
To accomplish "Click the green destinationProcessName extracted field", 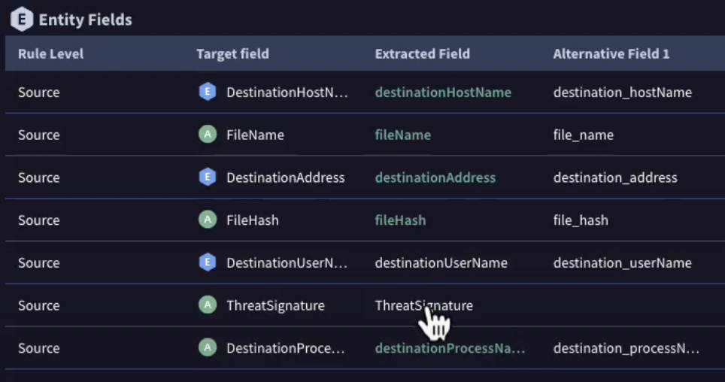I will coord(450,348).
